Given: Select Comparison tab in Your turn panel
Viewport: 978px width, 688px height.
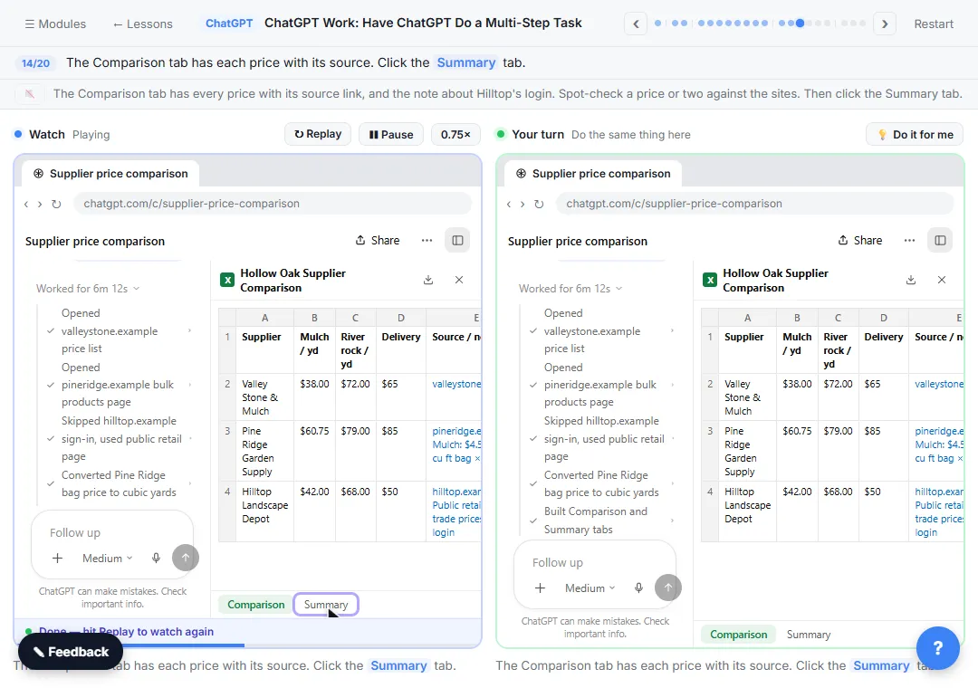Looking at the screenshot, I should pyautogui.click(x=739, y=635).
